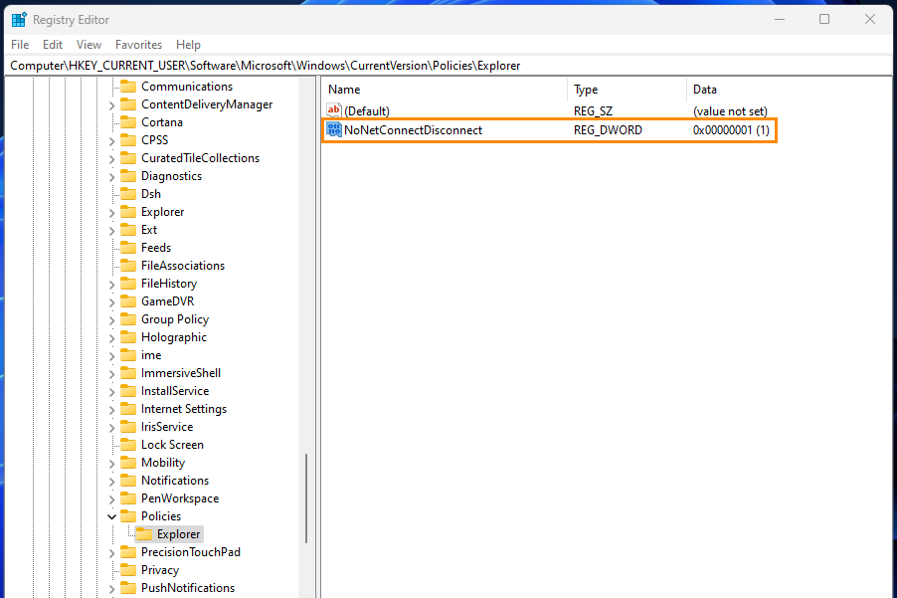Minimize the Registry Editor window

(x=779, y=20)
